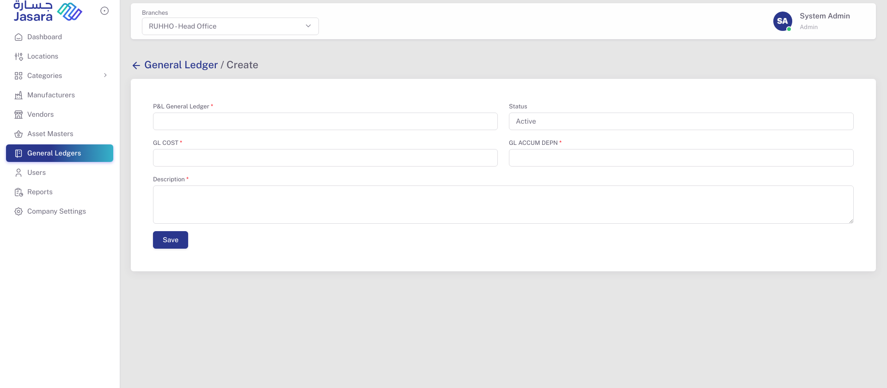Focus the GL COST input field
Viewport: 887px width, 388px height.
[325, 158]
